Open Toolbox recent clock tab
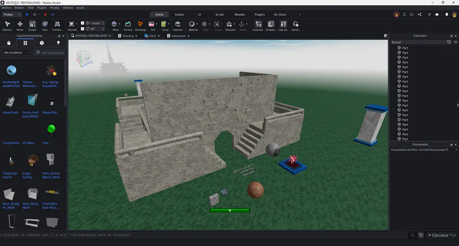The height and width of the screenshot is (246, 459). 42,43
